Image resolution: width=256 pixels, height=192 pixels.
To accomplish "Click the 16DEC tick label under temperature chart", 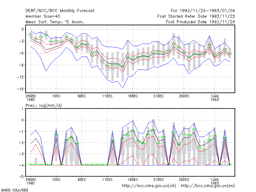I will 133,96.
